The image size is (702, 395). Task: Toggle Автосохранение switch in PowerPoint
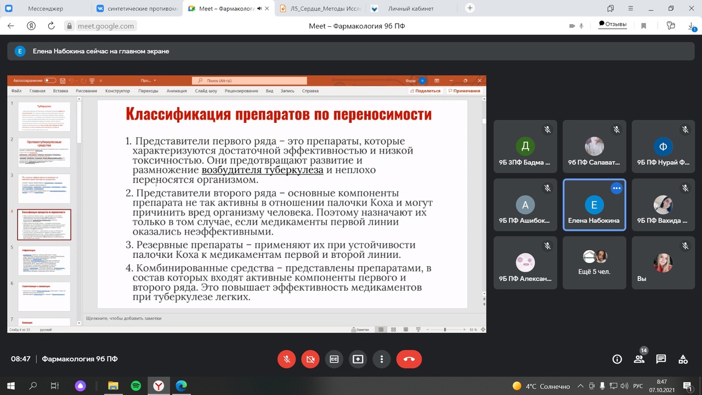click(x=50, y=81)
